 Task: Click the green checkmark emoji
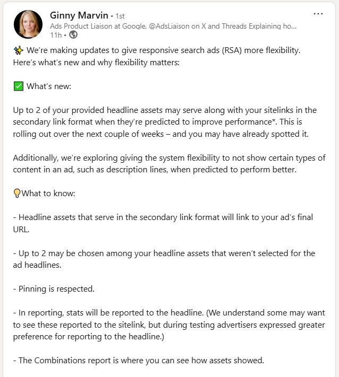pos(19,86)
